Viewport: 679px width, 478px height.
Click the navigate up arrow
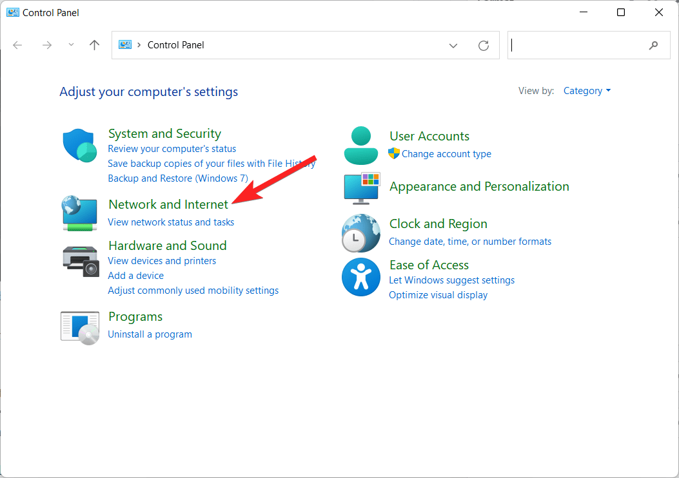pos(93,45)
